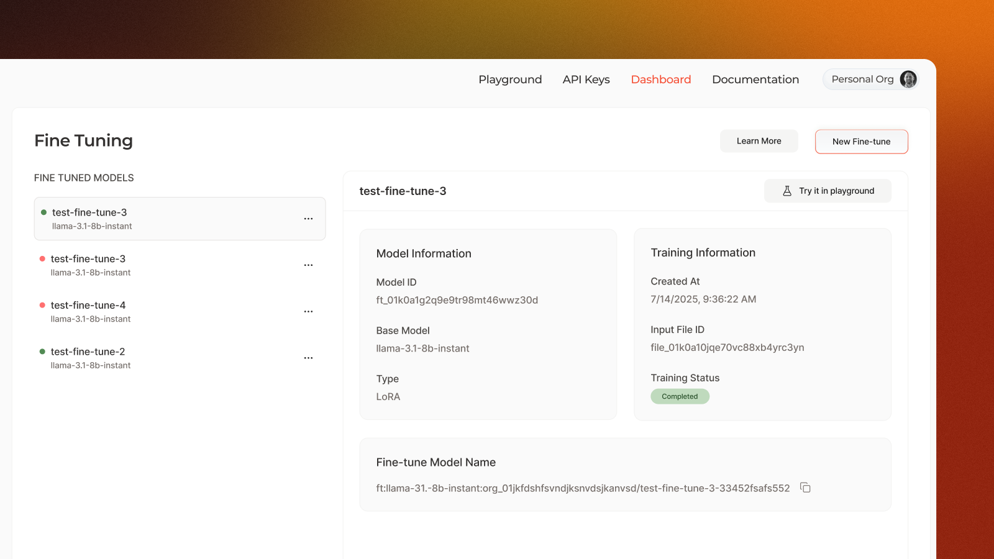Select test-fine-tune-4 from the models list
The width and height of the screenshot is (994, 559).
[x=88, y=305]
